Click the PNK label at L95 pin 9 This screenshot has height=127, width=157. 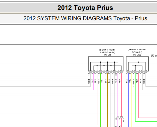click(x=120, y=81)
